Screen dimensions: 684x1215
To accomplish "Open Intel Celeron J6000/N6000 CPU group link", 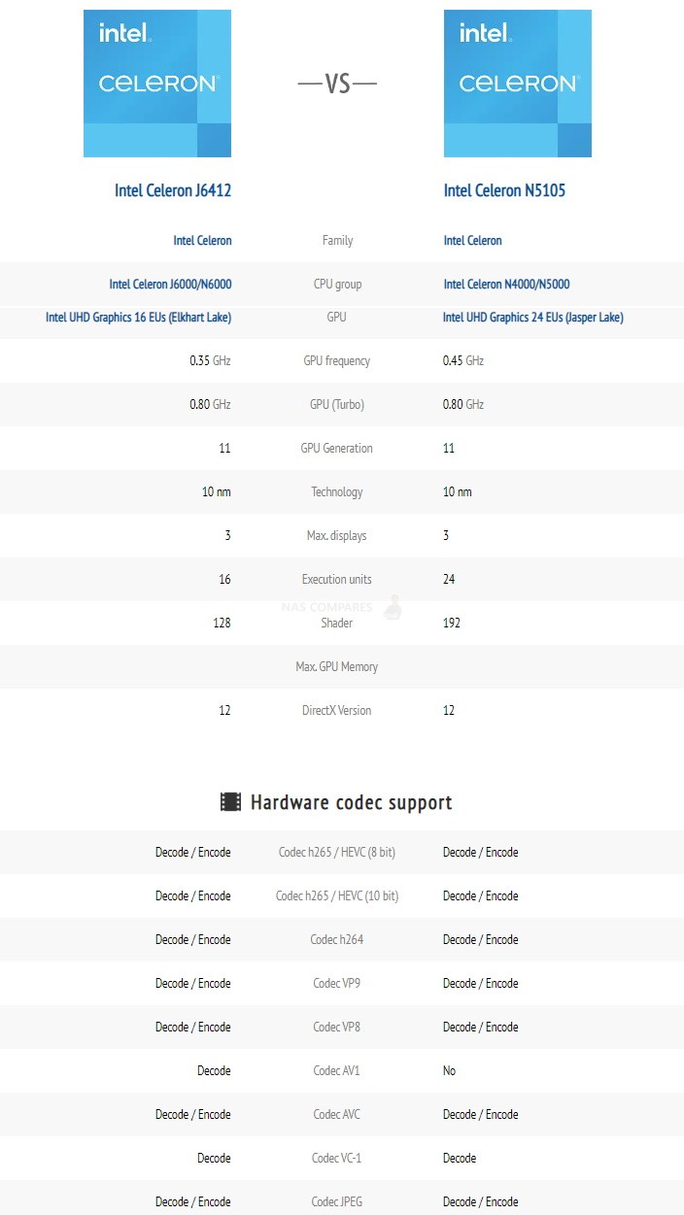I will [x=170, y=285].
